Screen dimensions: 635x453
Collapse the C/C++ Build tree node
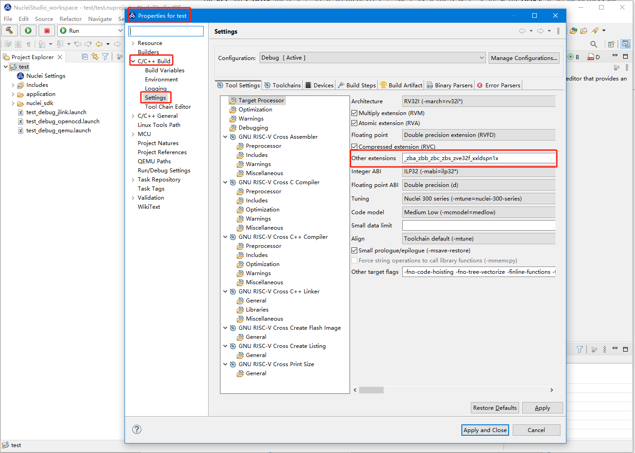(133, 61)
